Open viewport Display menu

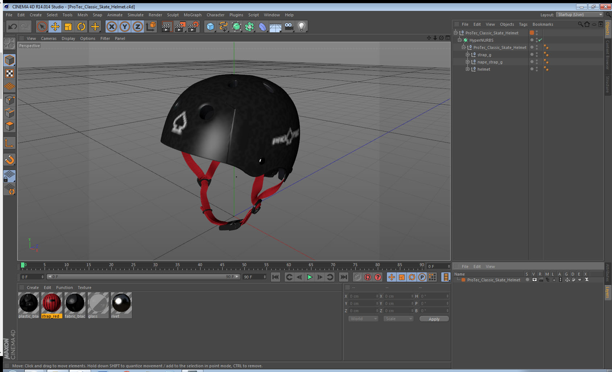(68, 38)
